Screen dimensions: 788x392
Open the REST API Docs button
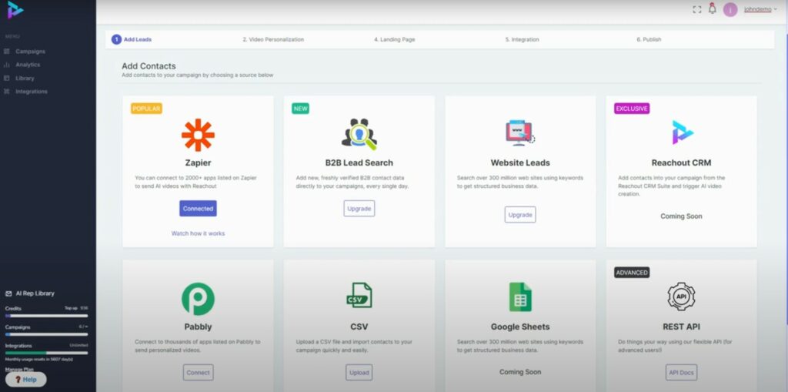pos(682,373)
